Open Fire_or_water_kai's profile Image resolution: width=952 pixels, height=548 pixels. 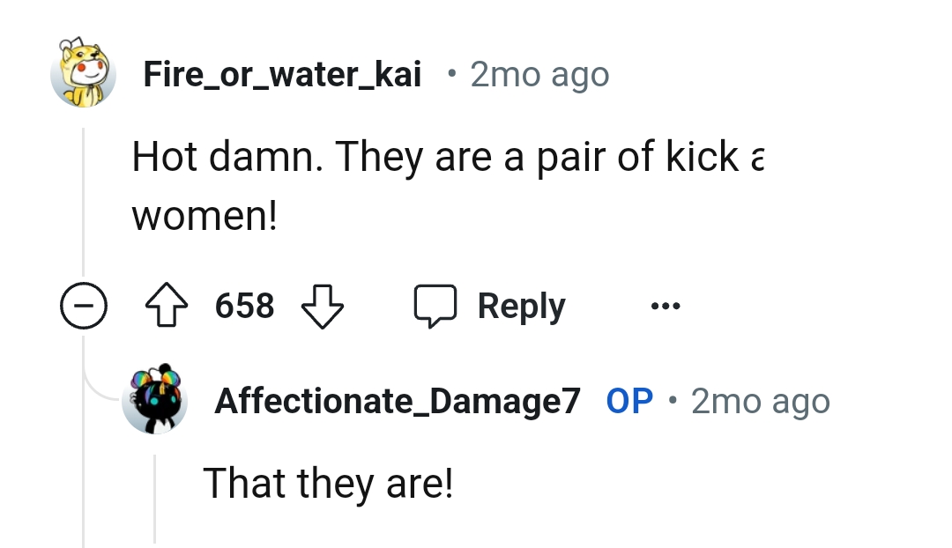[x=282, y=74]
